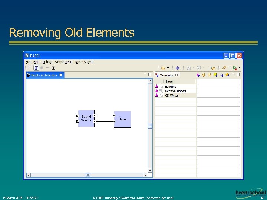This screenshot has width=267, height=200.
Task: Click horizontal scrollbar left arrow in editor
Action: (x=29, y=175)
